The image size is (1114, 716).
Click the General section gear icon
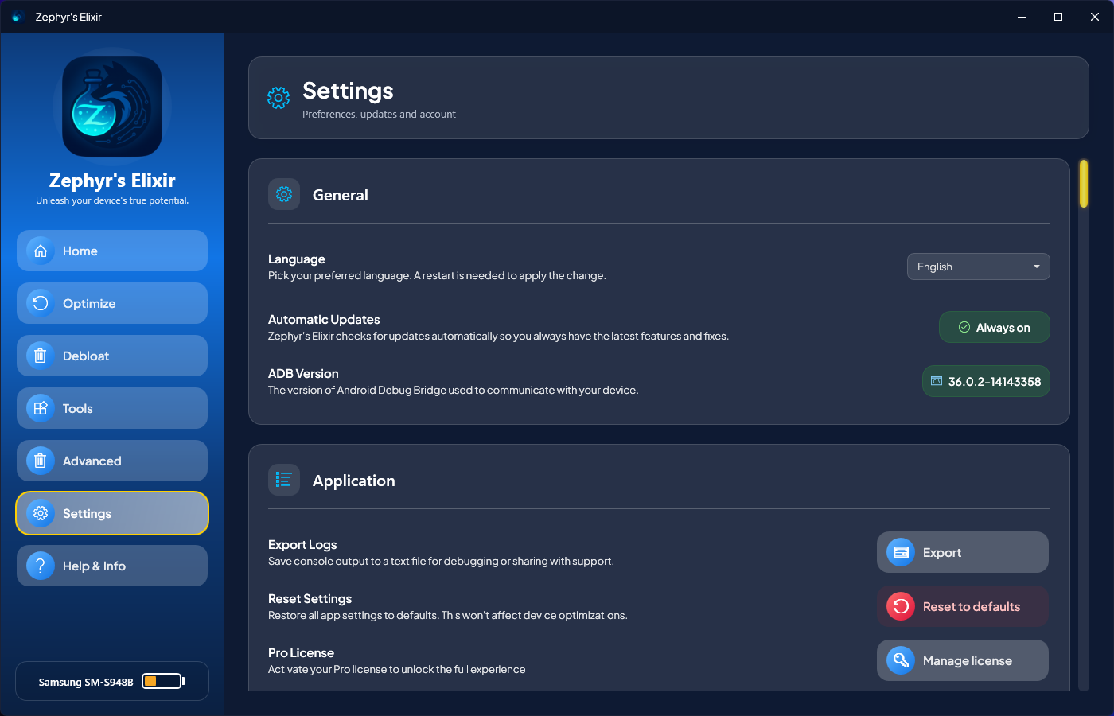[x=284, y=194]
